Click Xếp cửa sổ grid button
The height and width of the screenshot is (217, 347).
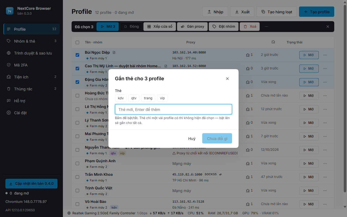tap(160, 27)
